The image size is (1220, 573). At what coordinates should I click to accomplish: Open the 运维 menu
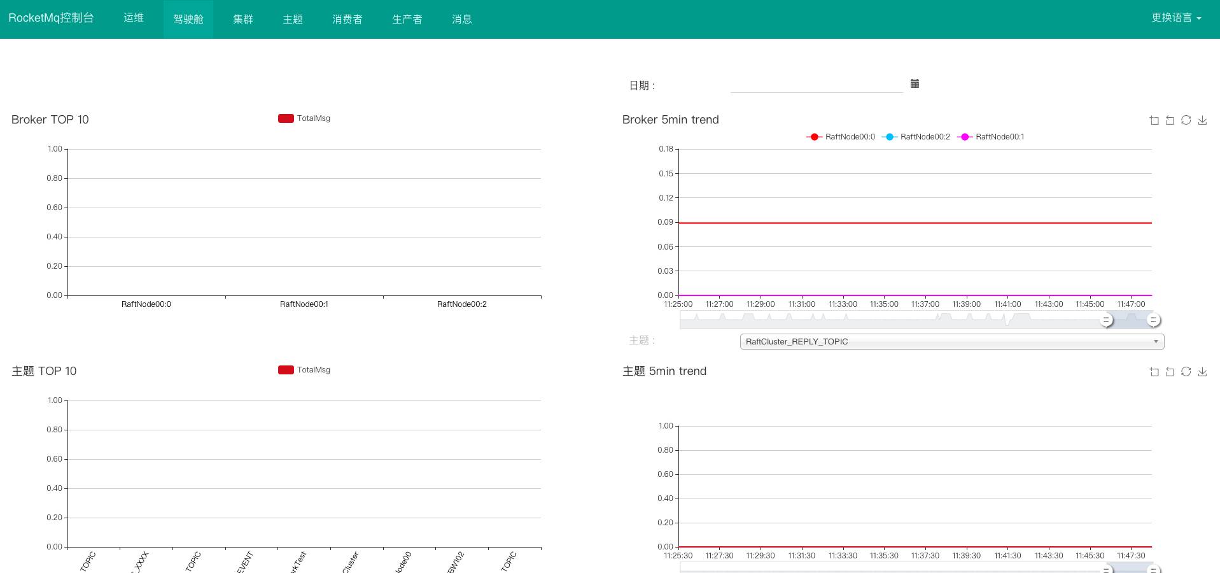(134, 18)
